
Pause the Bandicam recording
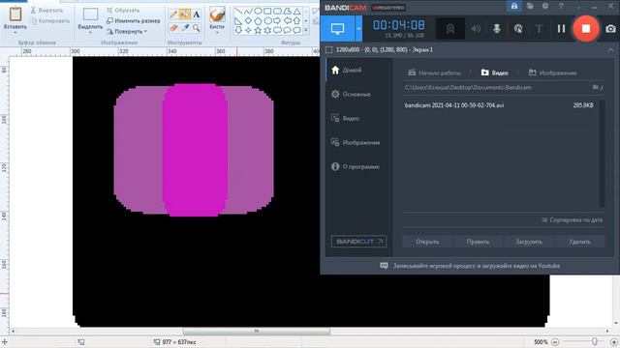[561, 28]
